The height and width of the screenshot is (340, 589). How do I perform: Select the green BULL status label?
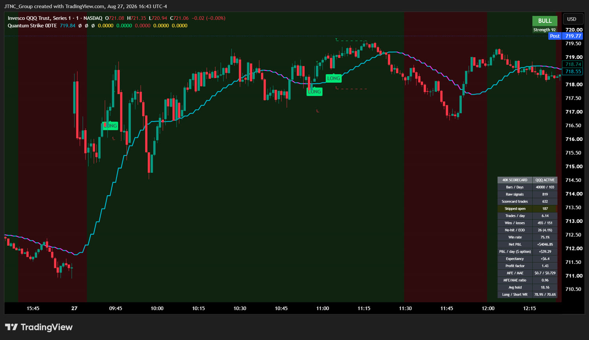(x=545, y=21)
